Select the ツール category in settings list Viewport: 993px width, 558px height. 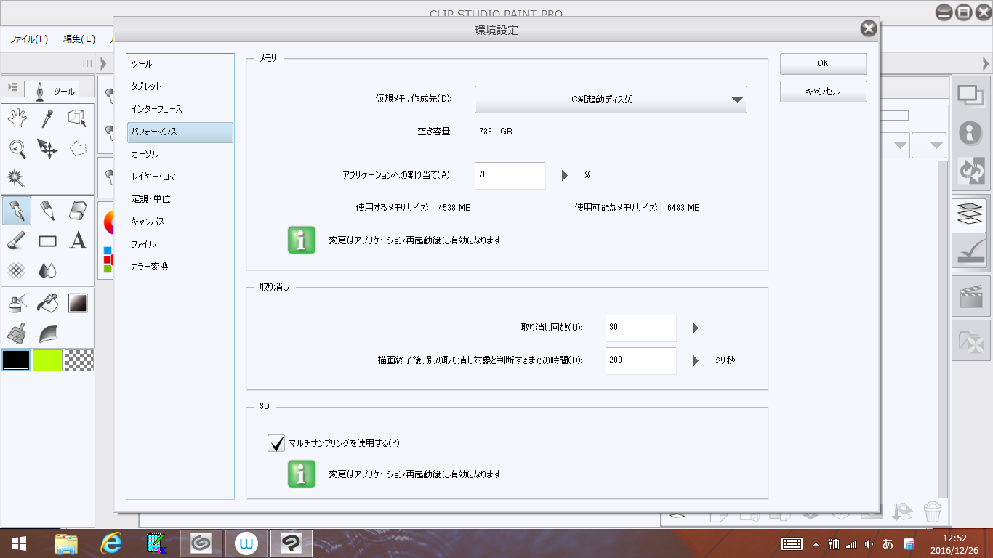180,64
